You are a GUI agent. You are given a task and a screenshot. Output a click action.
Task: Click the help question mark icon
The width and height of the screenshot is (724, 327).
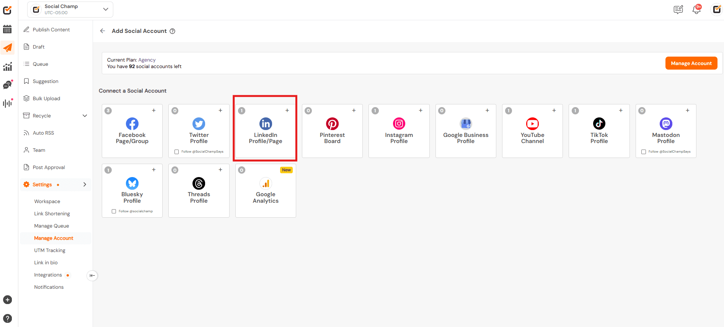point(7,318)
